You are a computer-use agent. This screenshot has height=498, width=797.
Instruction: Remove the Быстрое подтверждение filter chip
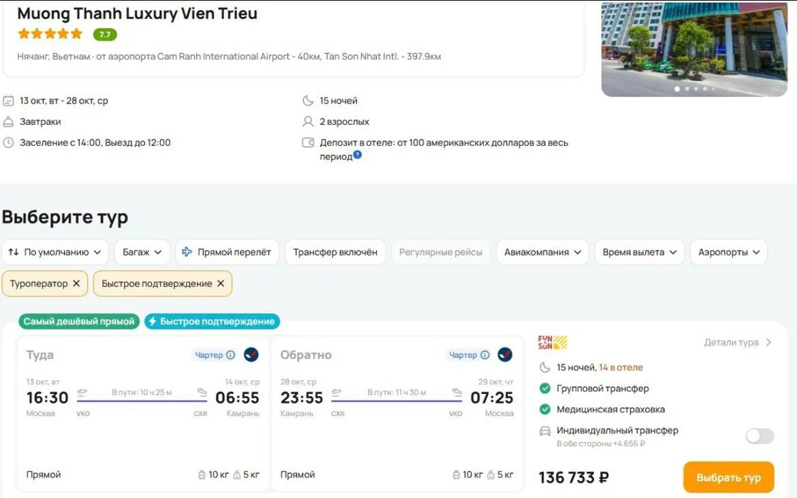(x=221, y=283)
